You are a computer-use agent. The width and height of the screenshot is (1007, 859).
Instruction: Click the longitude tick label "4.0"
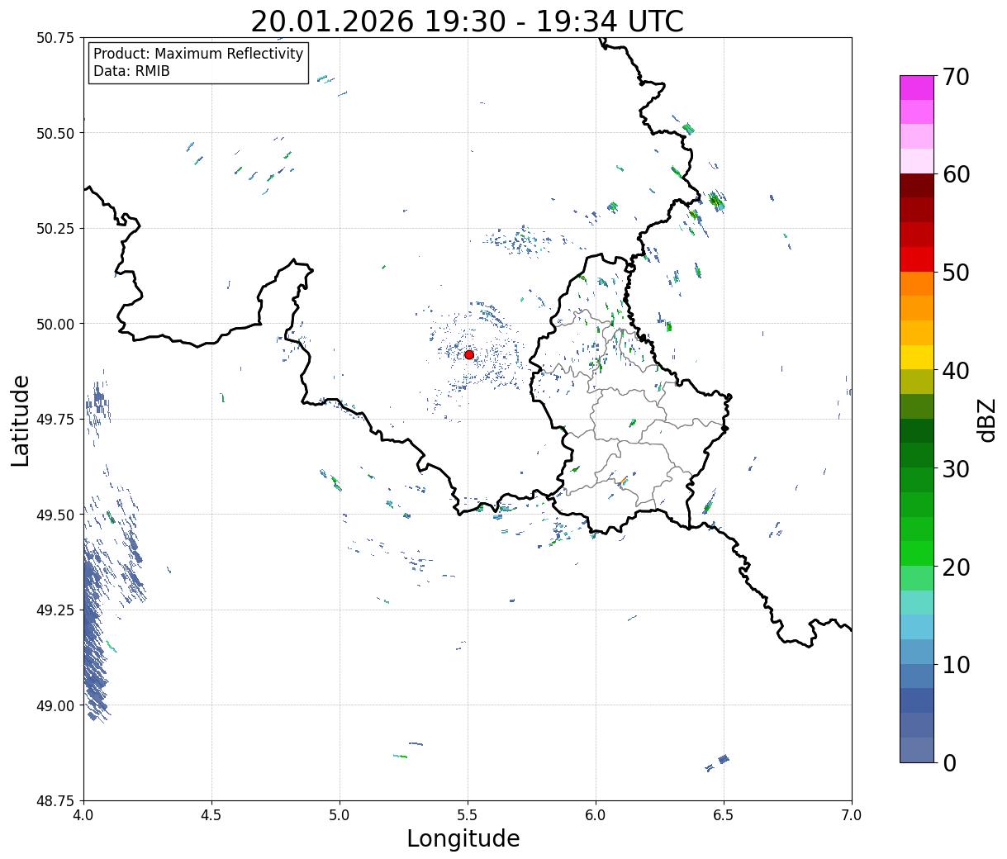pyautogui.click(x=83, y=815)
